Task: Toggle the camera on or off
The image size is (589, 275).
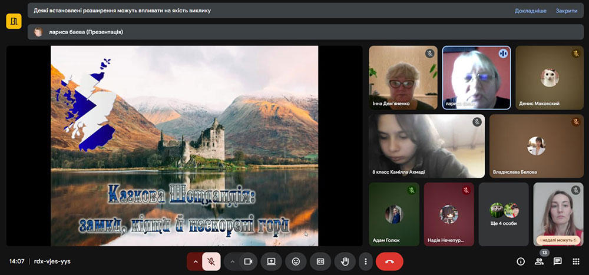Action: tap(248, 261)
